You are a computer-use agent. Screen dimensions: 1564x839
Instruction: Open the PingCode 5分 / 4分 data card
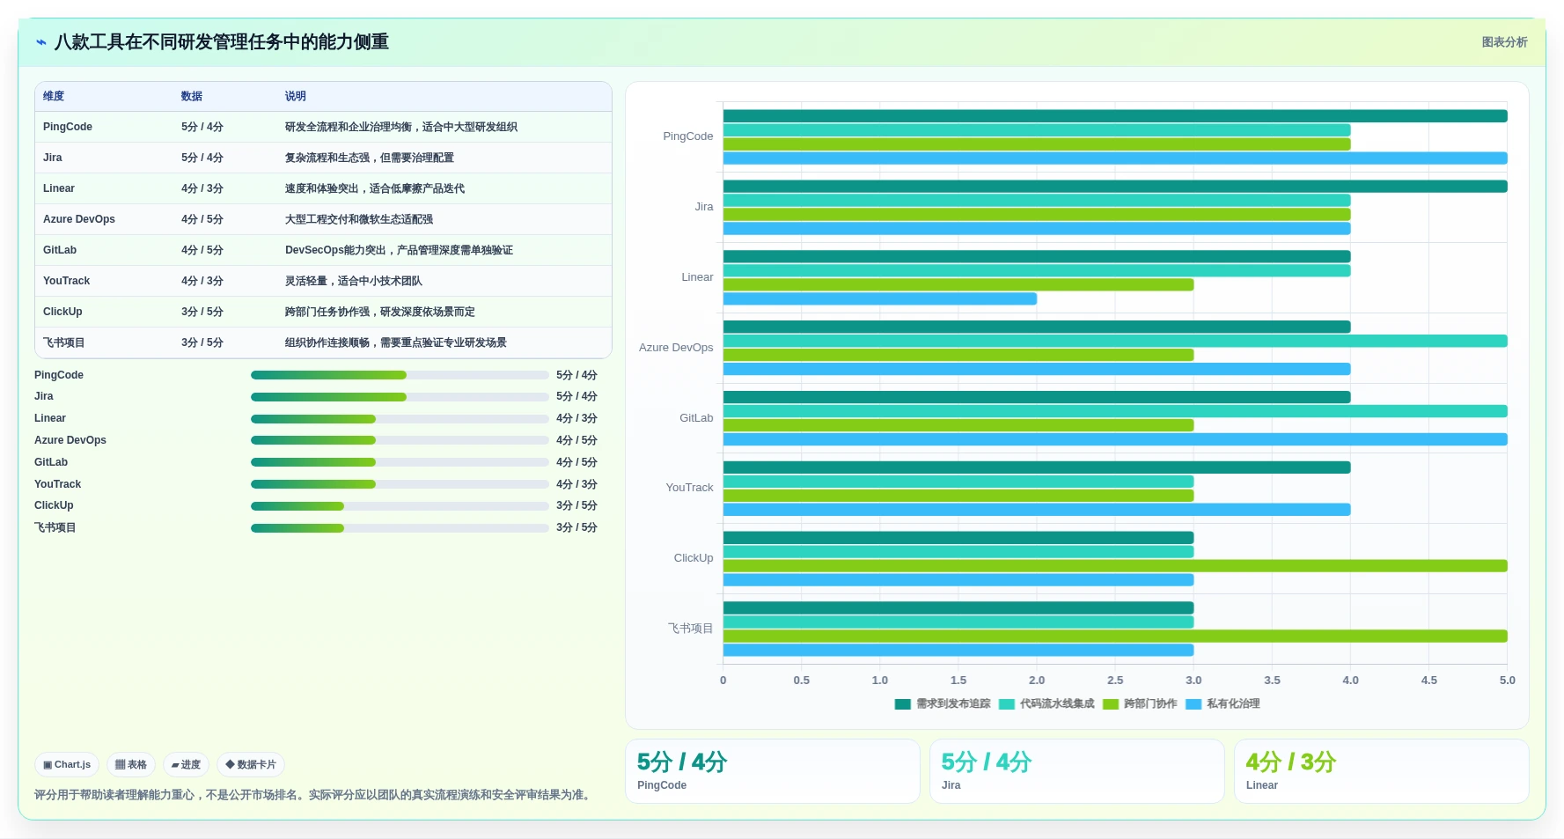773,771
